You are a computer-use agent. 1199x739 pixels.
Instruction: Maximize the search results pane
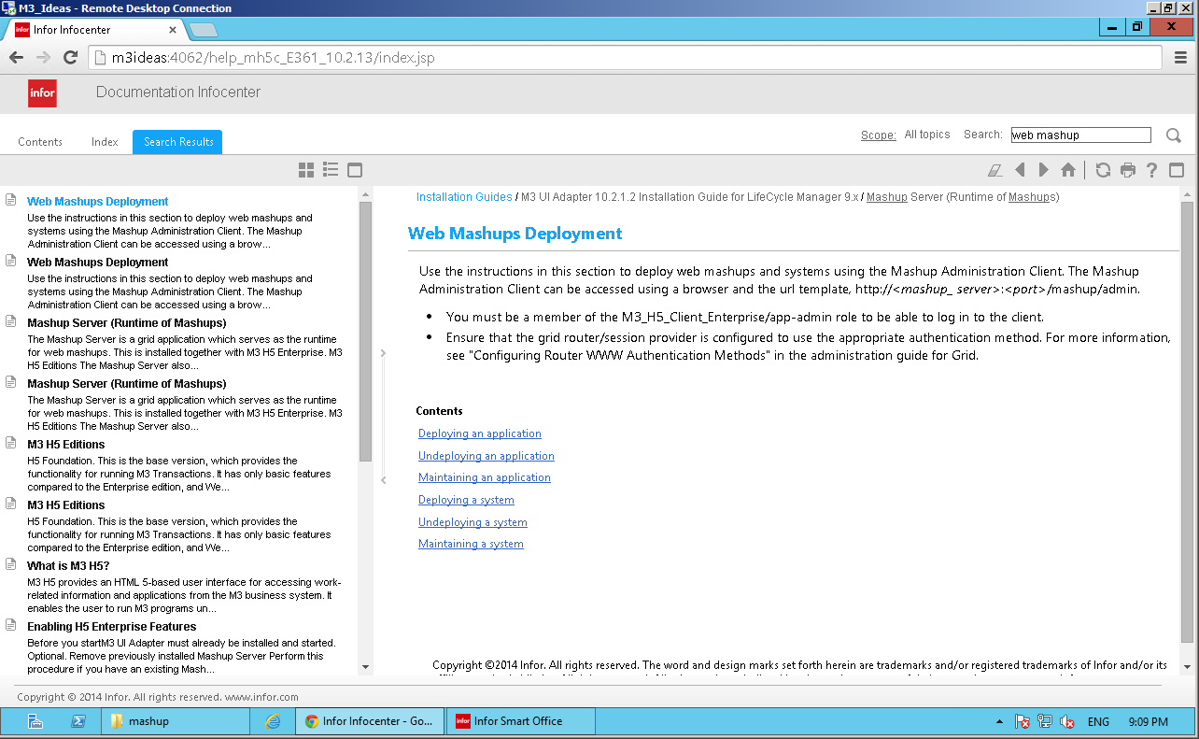[355, 170]
